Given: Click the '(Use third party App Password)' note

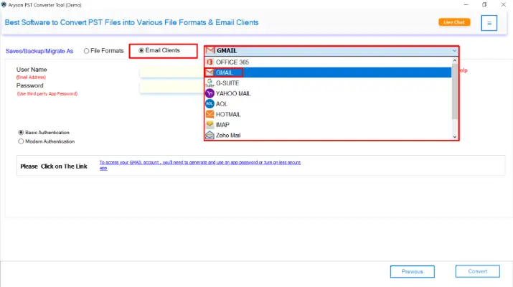Looking at the screenshot, I should point(47,93).
